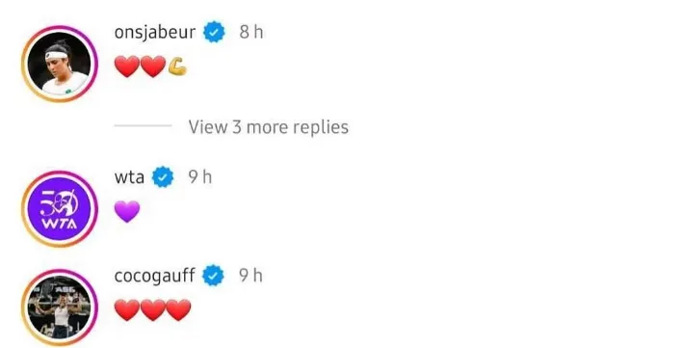The width and height of the screenshot is (682, 348).
Task: Click the third heart in cocogauff's comment
Action: [x=179, y=310]
